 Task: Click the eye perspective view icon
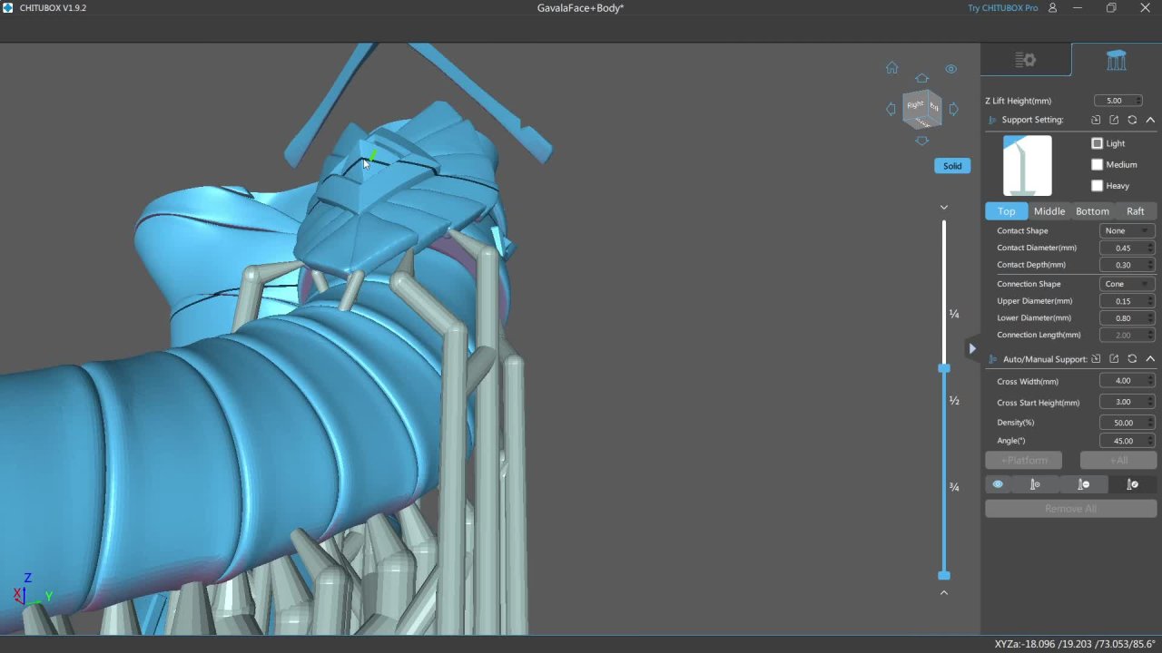pyautogui.click(x=950, y=69)
